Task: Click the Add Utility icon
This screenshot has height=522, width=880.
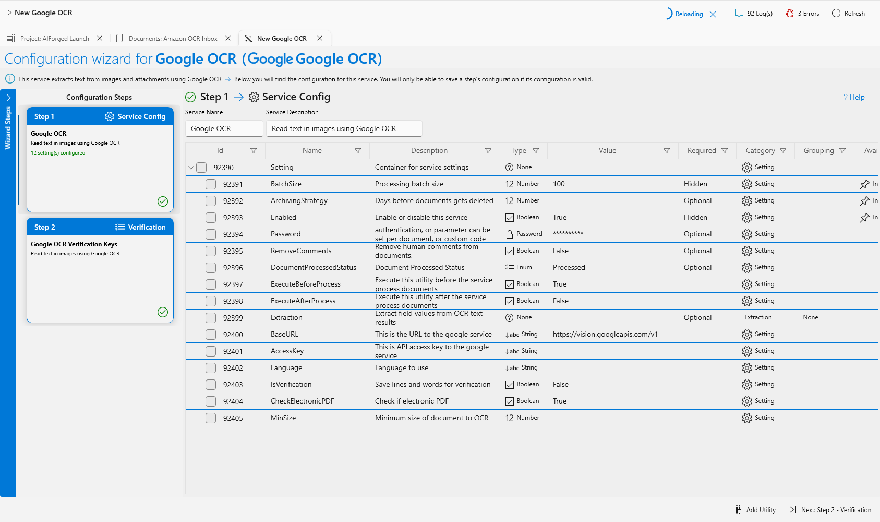Action: coord(738,509)
